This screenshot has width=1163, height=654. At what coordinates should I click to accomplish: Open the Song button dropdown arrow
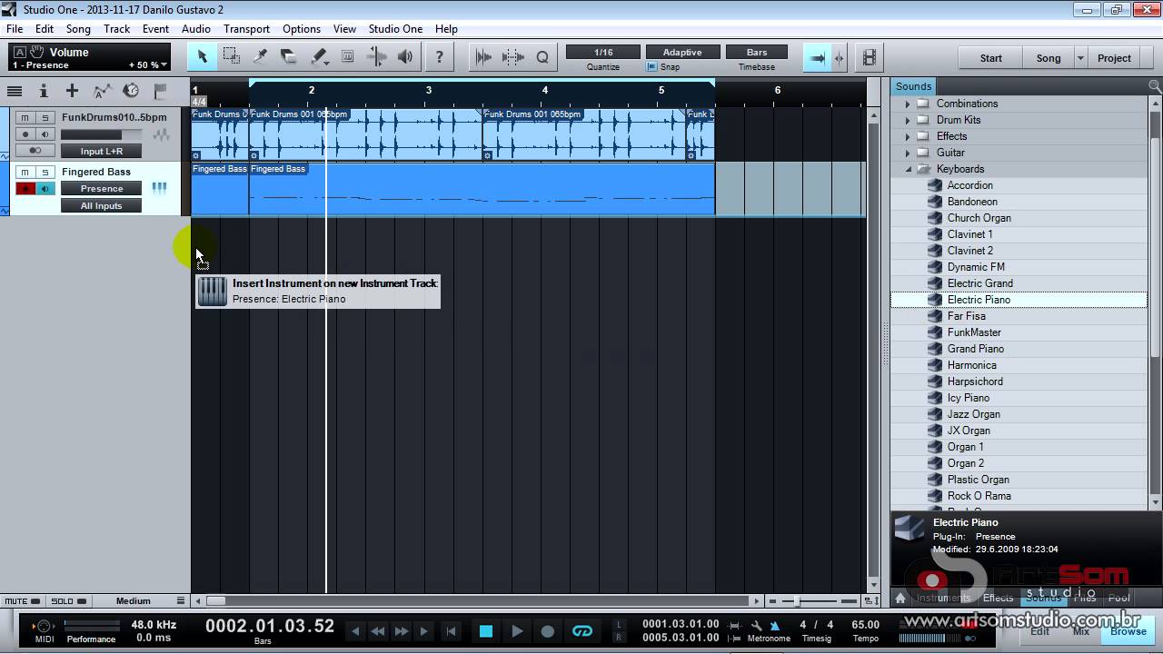(x=1080, y=58)
